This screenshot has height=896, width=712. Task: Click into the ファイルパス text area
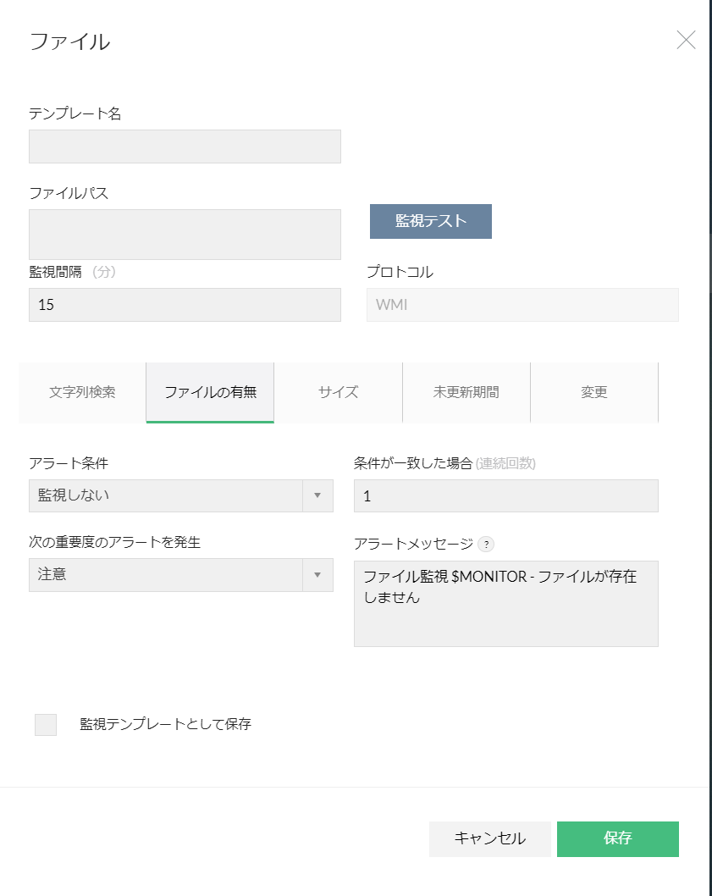[x=185, y=235]
